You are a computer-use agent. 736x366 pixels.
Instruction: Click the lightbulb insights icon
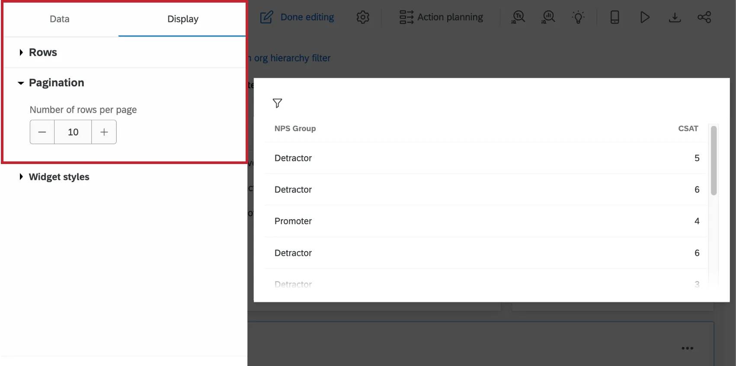point(578,17)
